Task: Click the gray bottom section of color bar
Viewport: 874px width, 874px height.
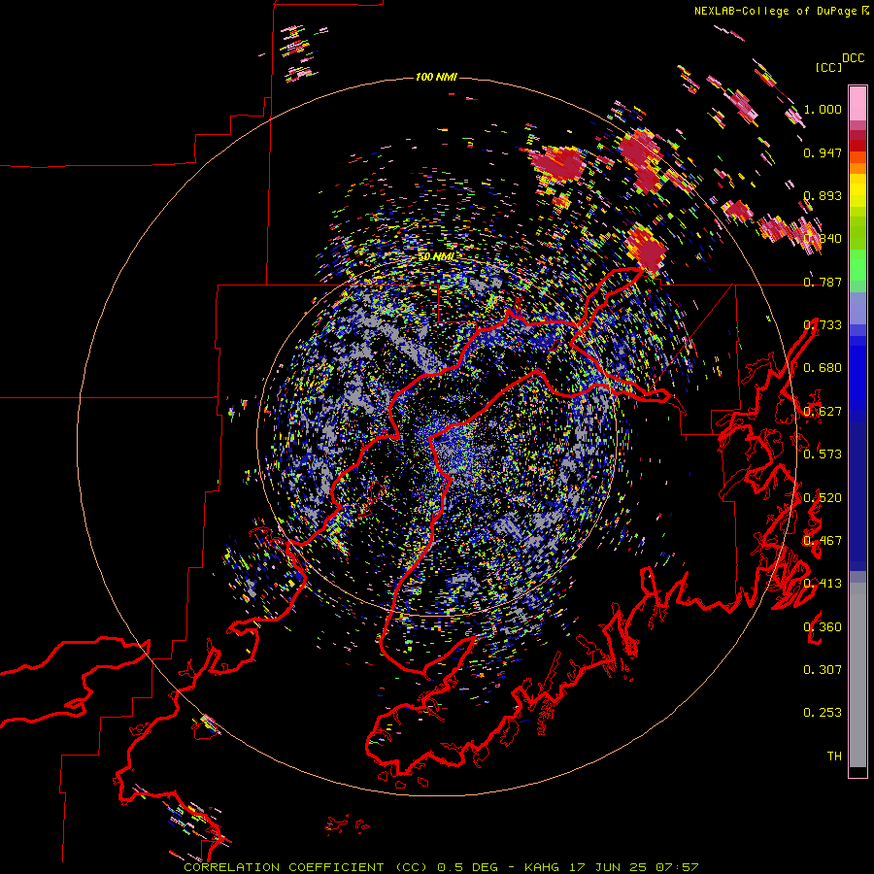Action: click(857, 675)
